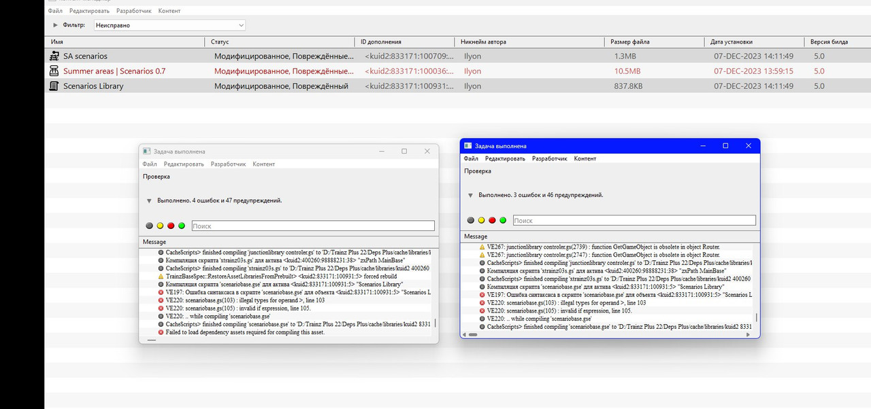Select the 'Scenarios Library' asset name

pyautogui.click(x=93, y=86)
